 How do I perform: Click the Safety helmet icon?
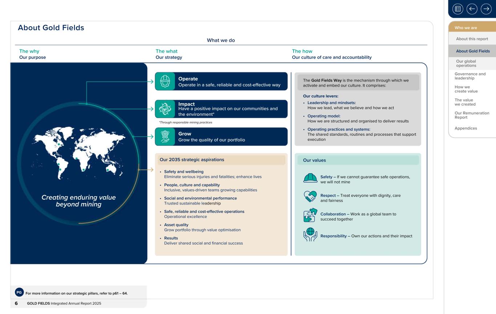click(310, 178)
